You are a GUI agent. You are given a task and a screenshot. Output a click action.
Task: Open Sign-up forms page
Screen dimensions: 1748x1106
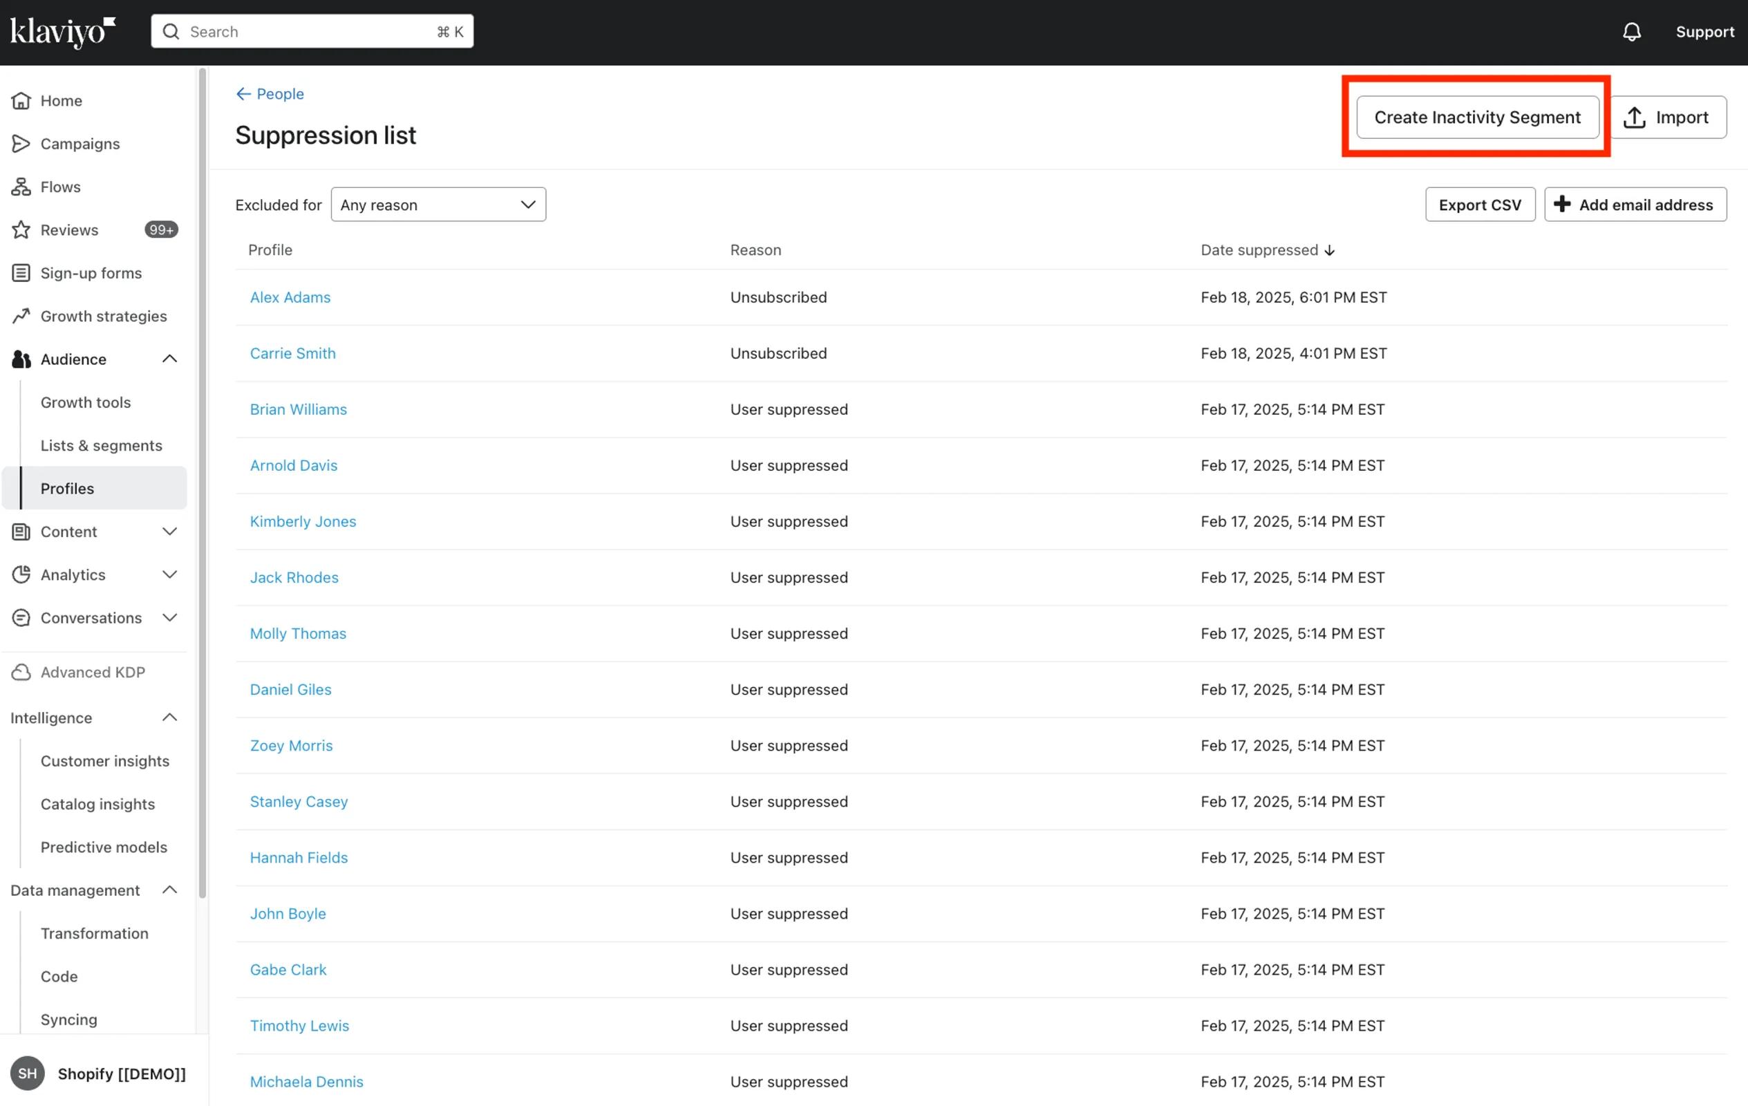click(91, 273)
